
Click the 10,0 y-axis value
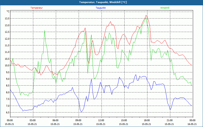tap(7, 66)
